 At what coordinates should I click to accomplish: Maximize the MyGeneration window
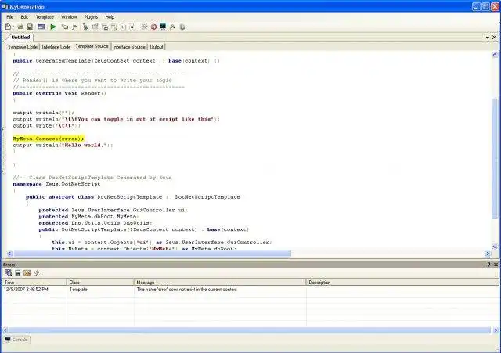click(485, 6)
